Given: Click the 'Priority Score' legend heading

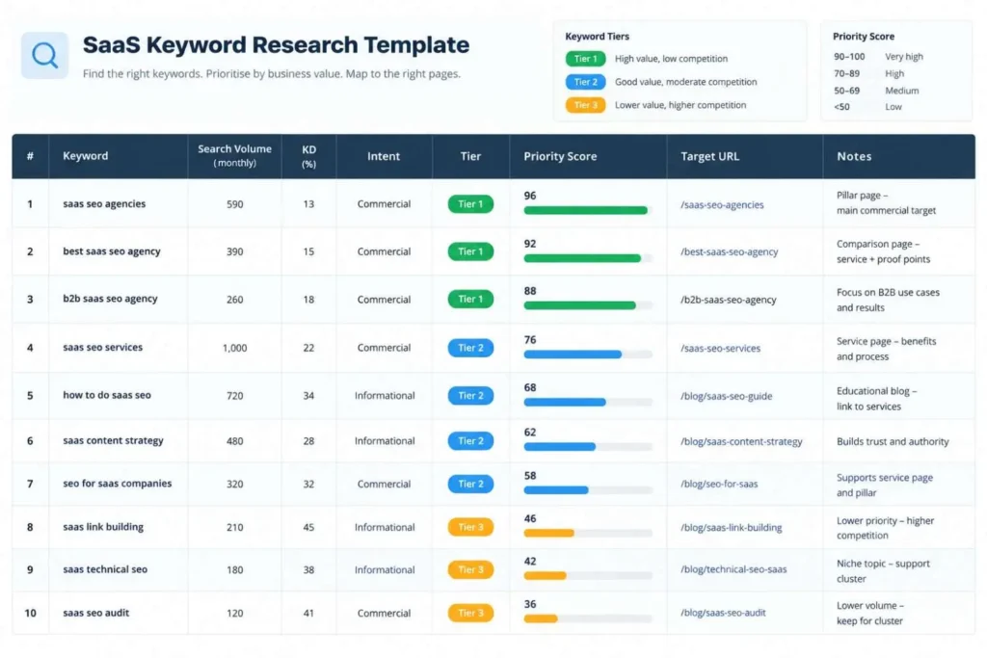Looking at the screenshot, I should click(863, 37).
